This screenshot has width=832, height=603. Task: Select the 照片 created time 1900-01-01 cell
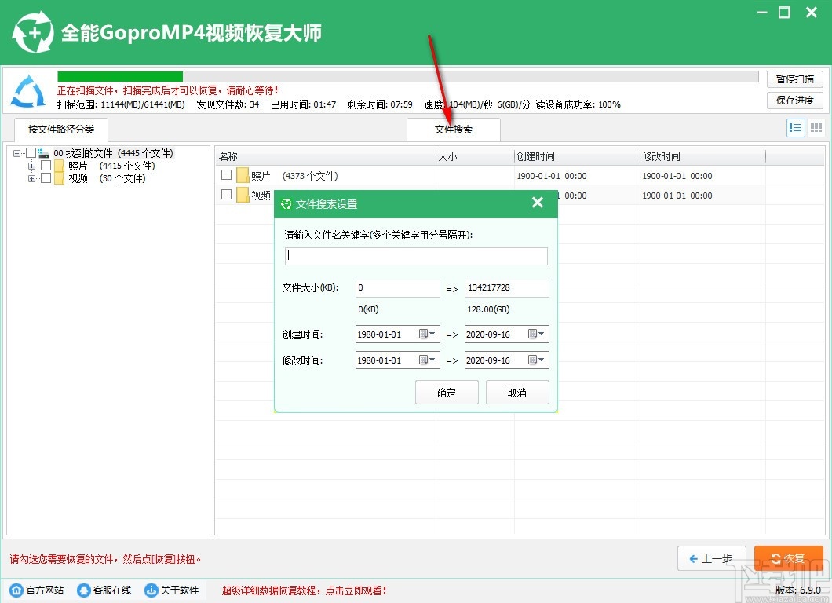551,176
